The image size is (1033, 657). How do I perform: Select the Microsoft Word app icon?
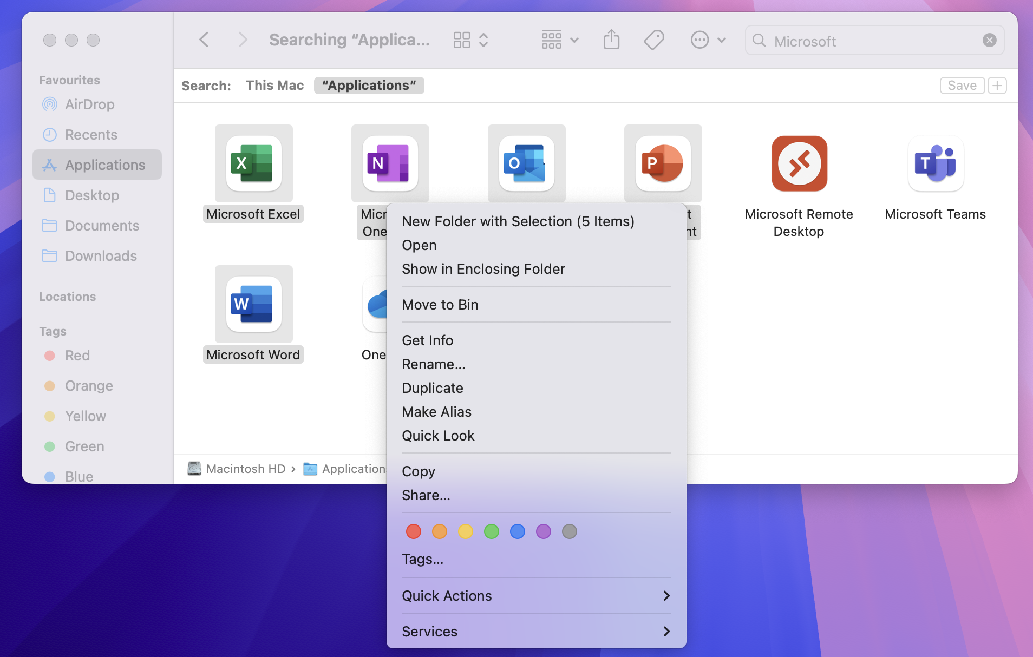(x=253, y=304)
